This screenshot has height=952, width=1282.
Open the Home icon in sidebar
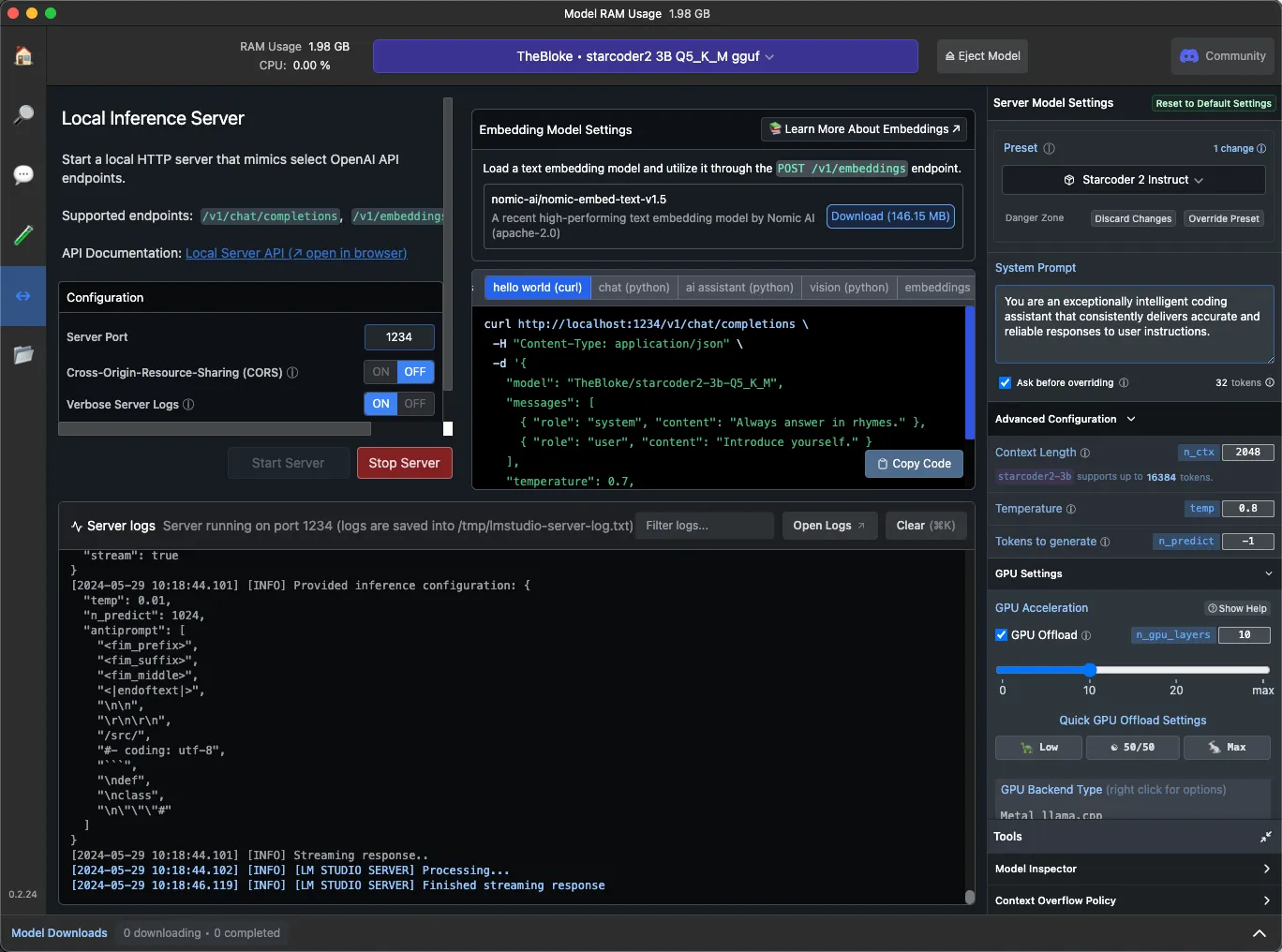click(23, 56)
